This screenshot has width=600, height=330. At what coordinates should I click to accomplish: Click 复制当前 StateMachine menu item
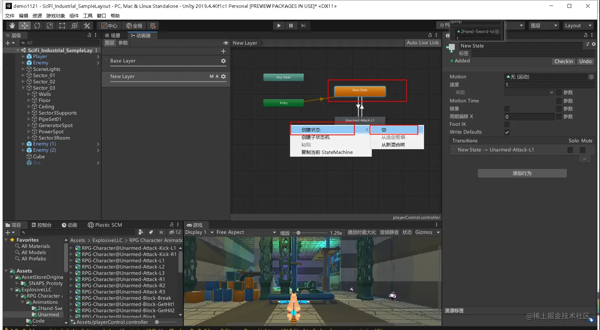(x=331, y=152)
